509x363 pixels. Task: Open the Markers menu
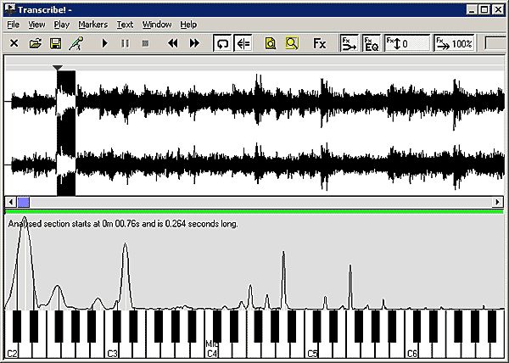coord(92,25)
